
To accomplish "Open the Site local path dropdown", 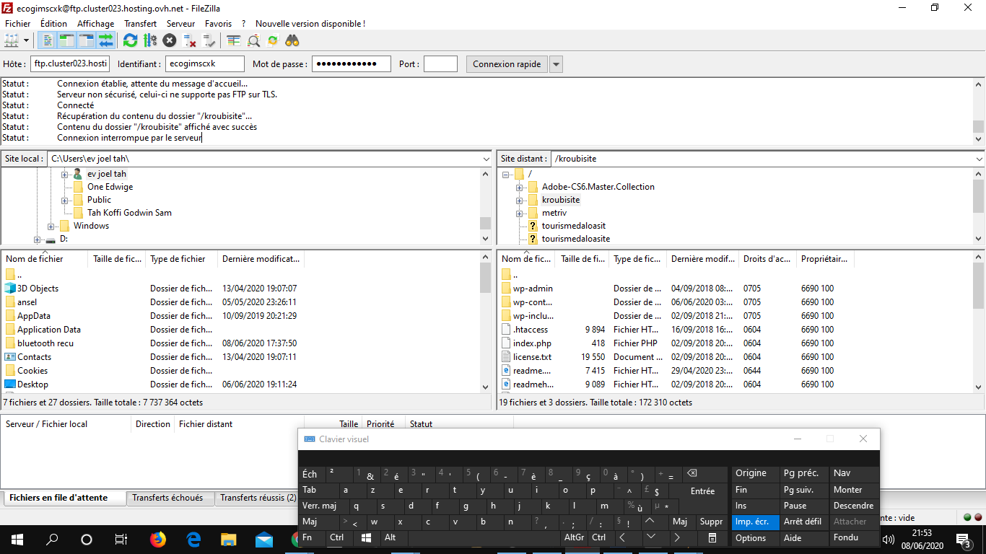I will tap(485, 159).
